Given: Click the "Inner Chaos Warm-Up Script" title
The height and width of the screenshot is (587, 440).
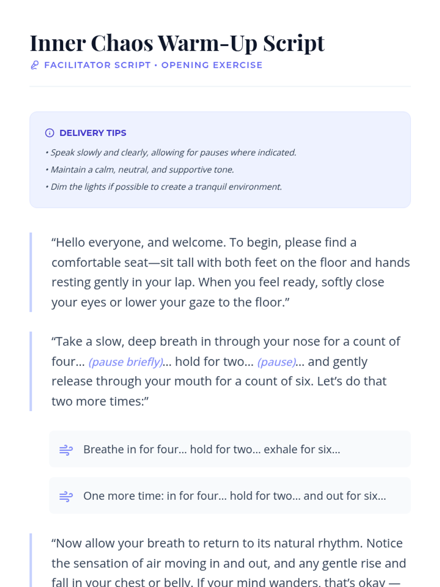Looking at the screenshot, I should pyautogui.click(x=177, y=43).
